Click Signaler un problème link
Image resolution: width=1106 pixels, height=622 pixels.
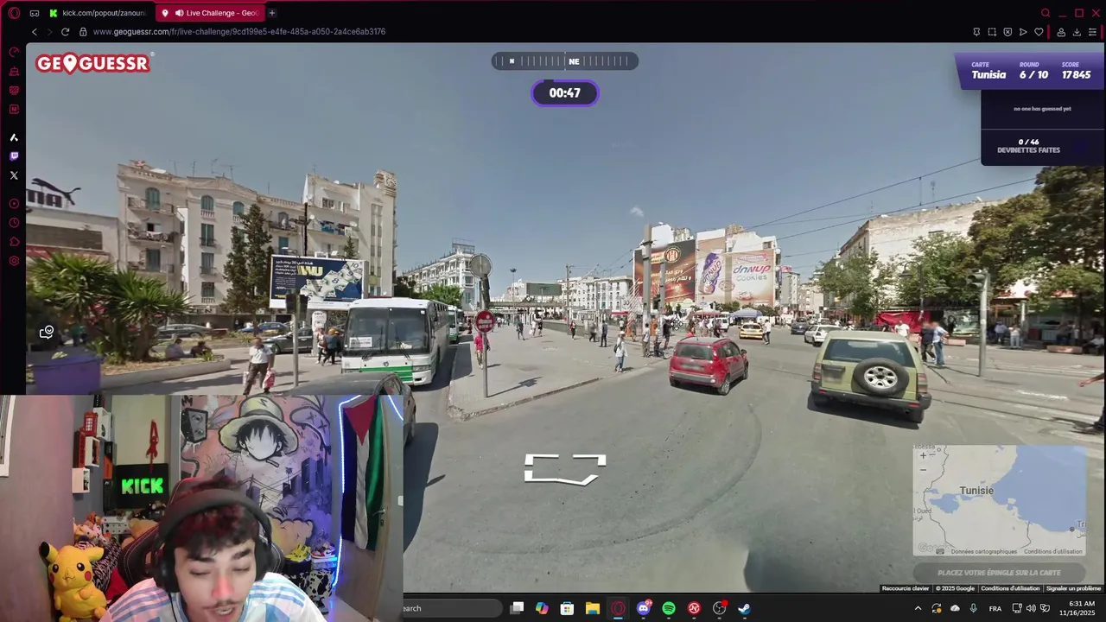click(1073, 588)
